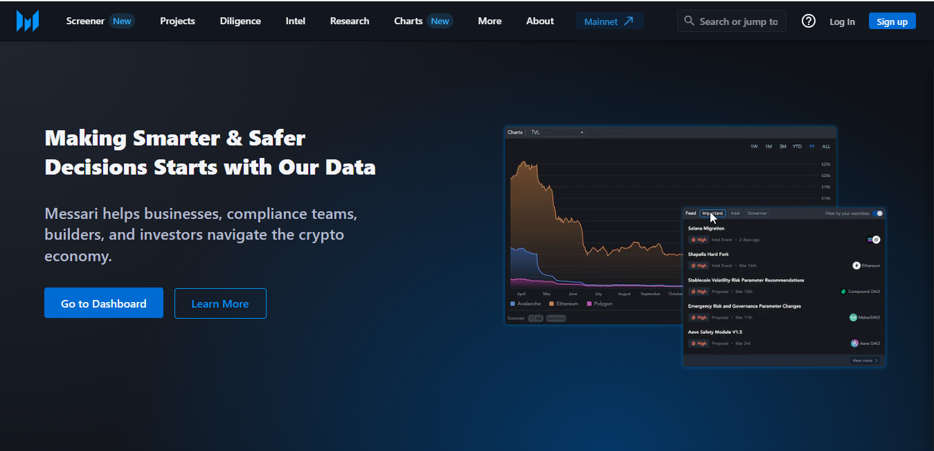Click the Sign up button
The image size is (934, 451).
point(892,21)
